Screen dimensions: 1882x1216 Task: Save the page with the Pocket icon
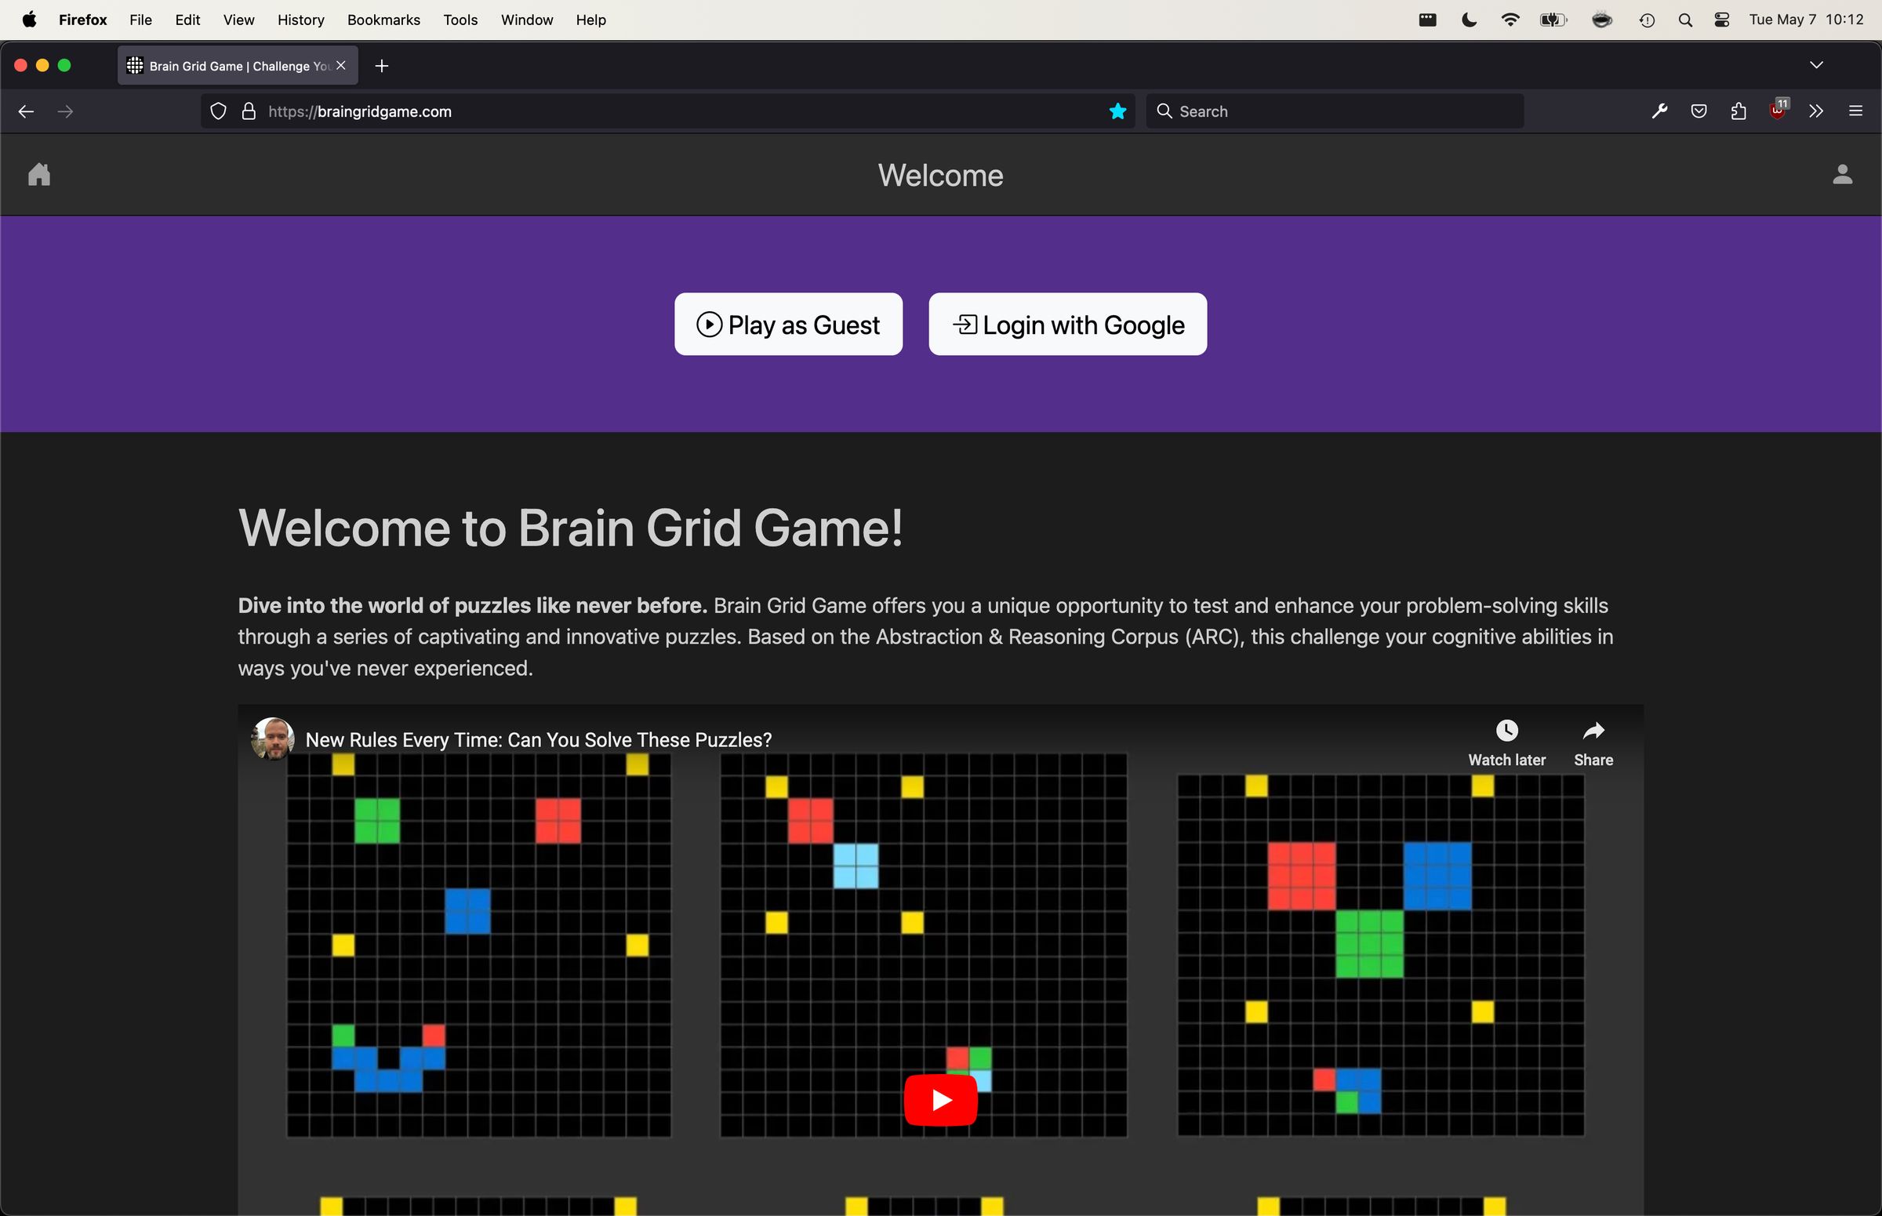pyautogui.click(x=1699, y=111)
